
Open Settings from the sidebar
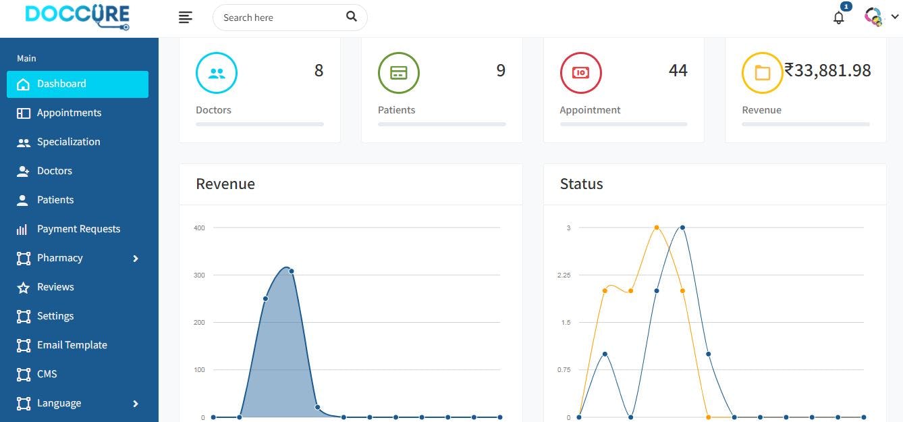[55, 315]
